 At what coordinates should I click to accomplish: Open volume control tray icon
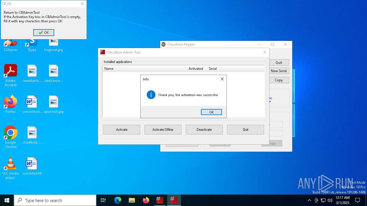click(330, 200)
